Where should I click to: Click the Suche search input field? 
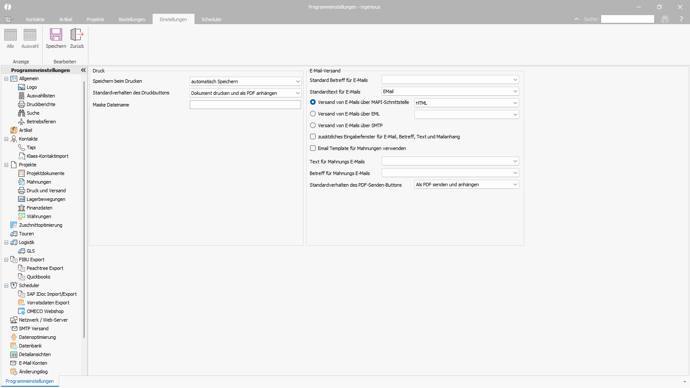[627, 19]
